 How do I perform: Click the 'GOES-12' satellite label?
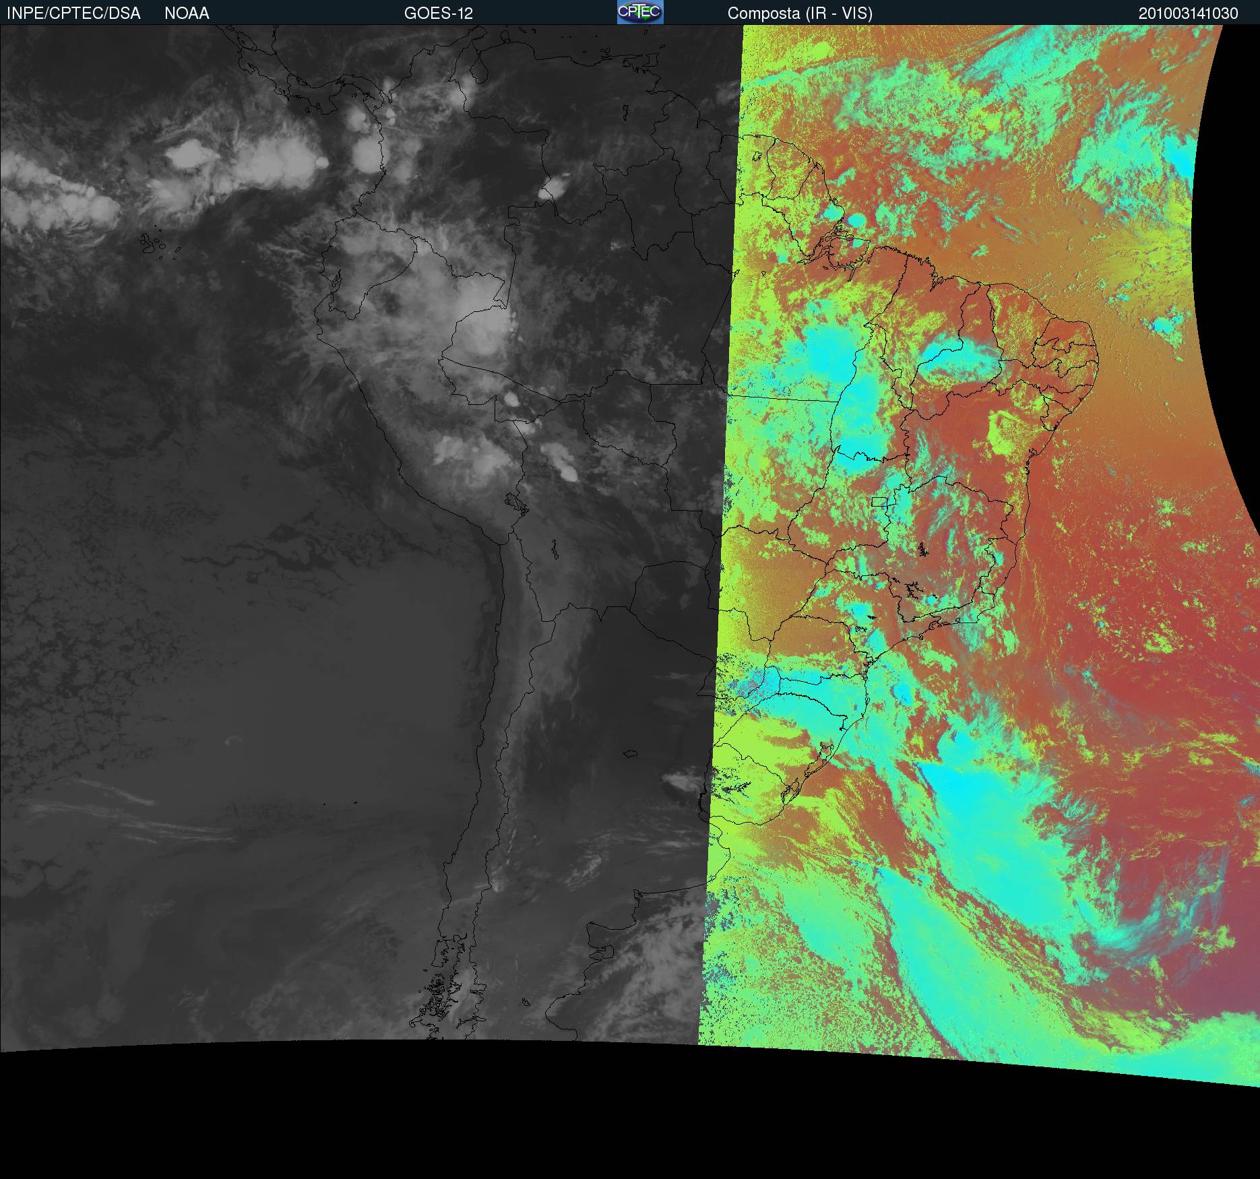(x=439, y=13)
